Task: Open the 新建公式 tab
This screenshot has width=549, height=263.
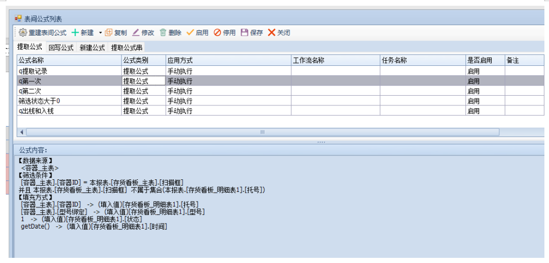Action: point(92,48)
